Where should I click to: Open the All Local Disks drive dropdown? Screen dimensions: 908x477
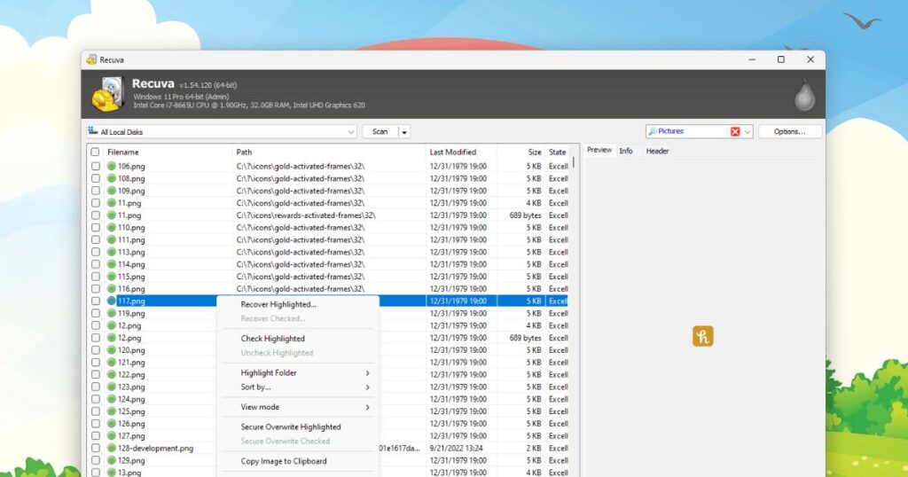coord(351,132)
